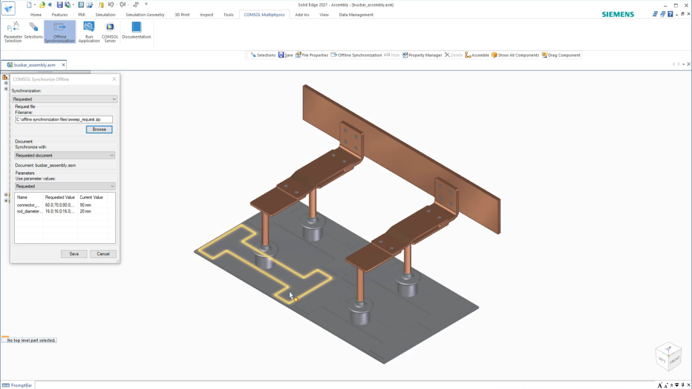Viewport: 692px width, 389px height.
Task: Click Save on the command bar
Action: [284, 55]
